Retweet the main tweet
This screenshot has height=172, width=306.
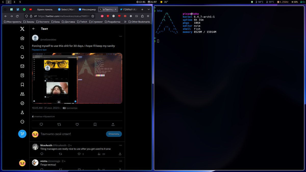coord(59,124)
